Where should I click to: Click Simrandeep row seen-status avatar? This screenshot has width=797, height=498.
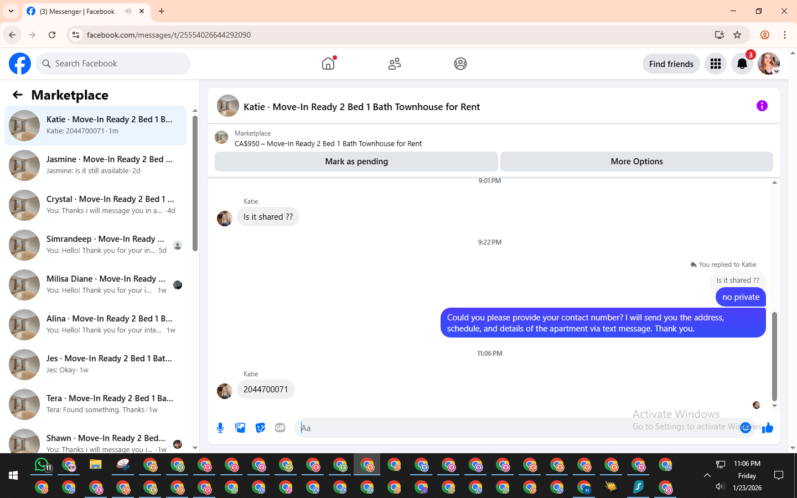point(178,245)
